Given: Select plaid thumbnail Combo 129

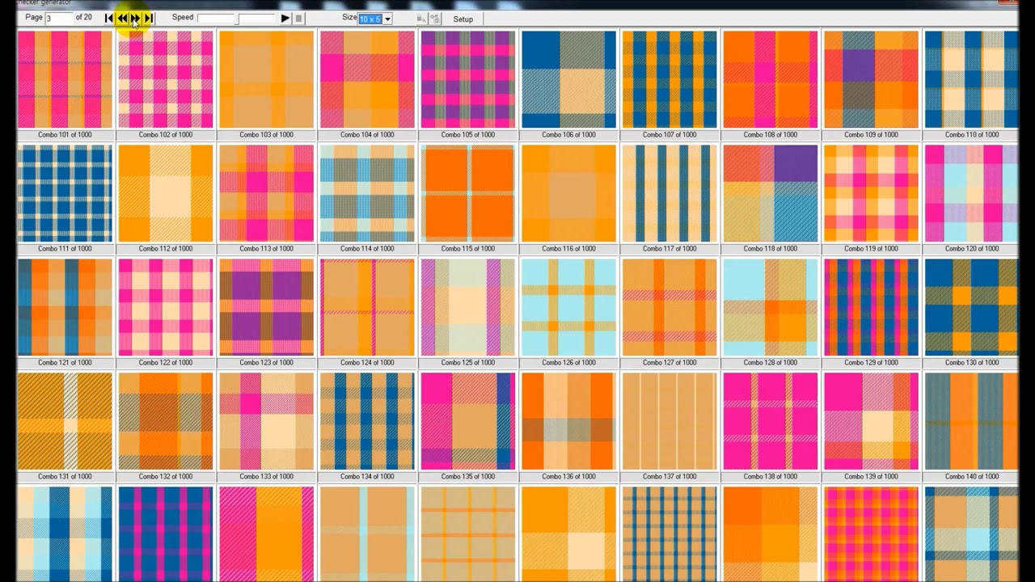Looking at the screenshot, I should (871, 307).
